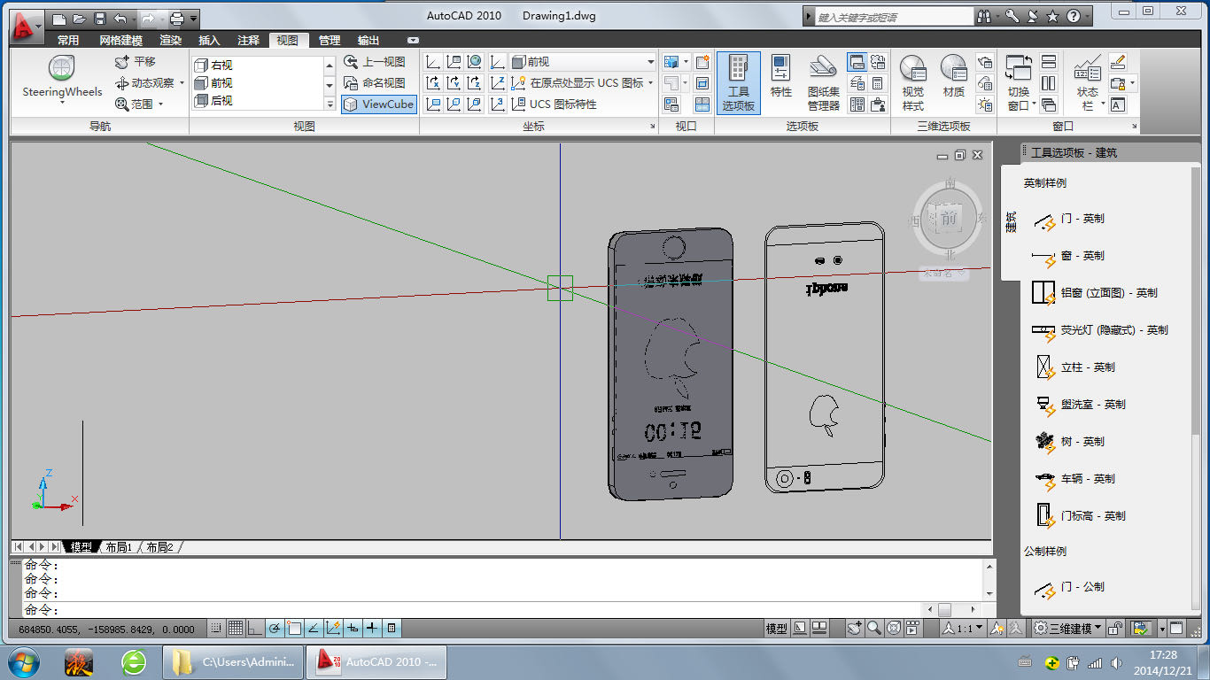Expand the quick access toolbar customize arrow
1210x680 pixels.
[194, 18]
